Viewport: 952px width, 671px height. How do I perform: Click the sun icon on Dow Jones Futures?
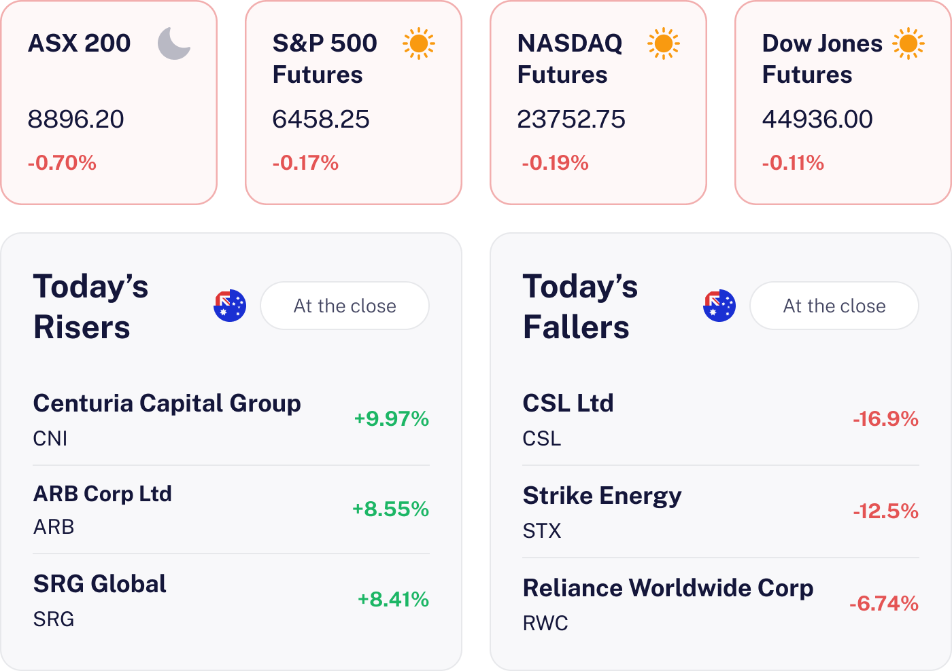(908, 43)
